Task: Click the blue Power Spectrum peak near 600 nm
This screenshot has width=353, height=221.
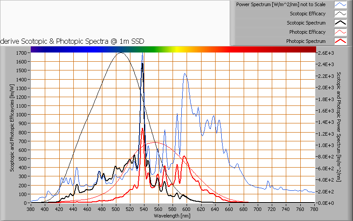Action: (185, 74)
